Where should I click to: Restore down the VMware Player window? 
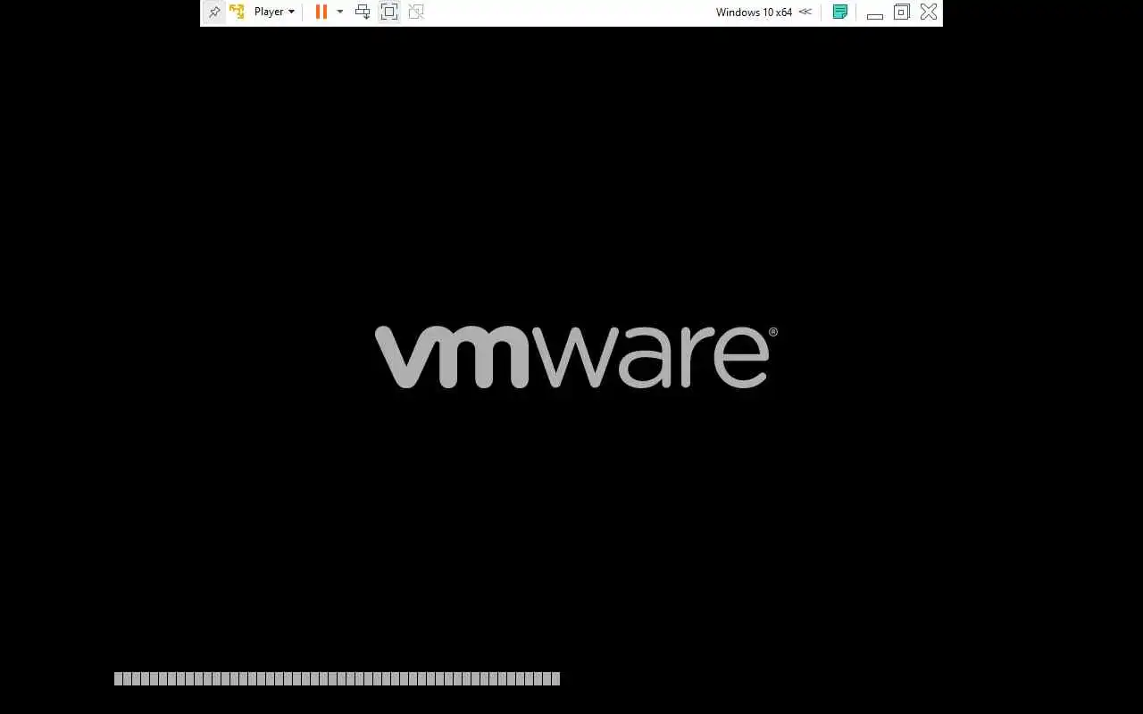pos(902,12)
